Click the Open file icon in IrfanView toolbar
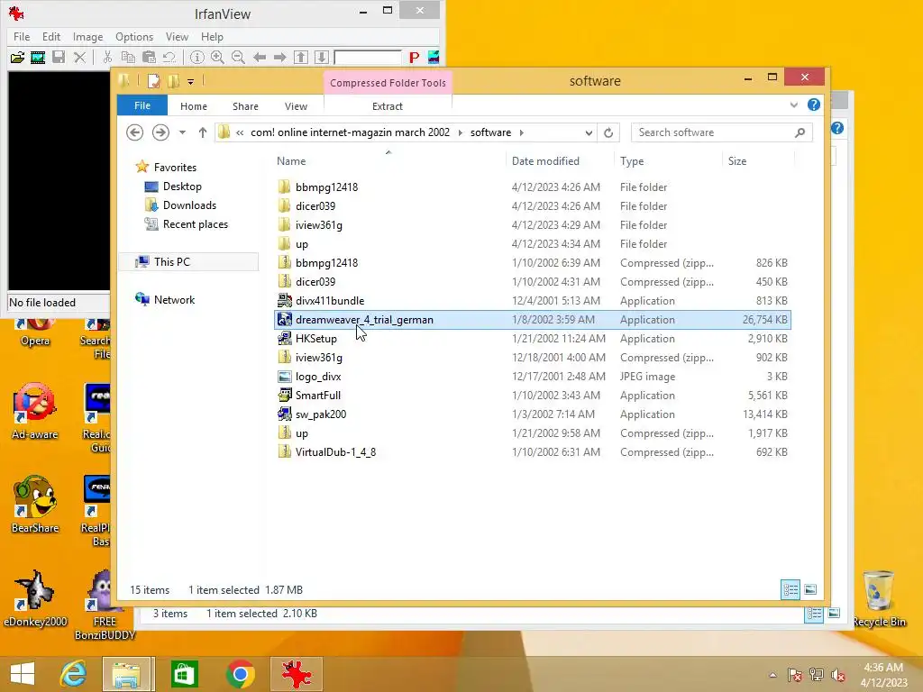 pos(17,57)
